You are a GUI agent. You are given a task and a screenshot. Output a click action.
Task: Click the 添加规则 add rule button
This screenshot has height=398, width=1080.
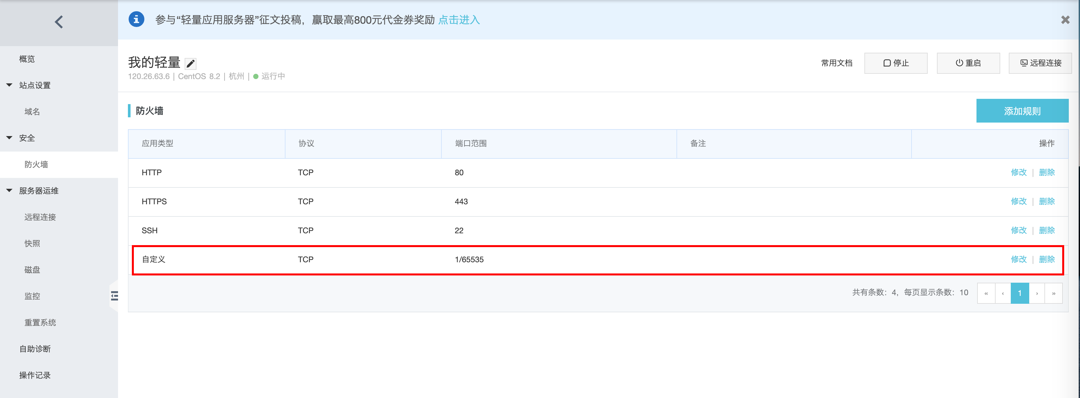click(x=1022, y=111)
